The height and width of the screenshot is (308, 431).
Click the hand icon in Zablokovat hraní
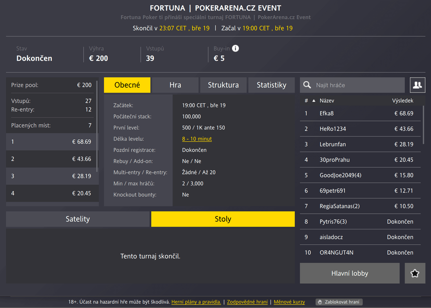coord(320,302)
